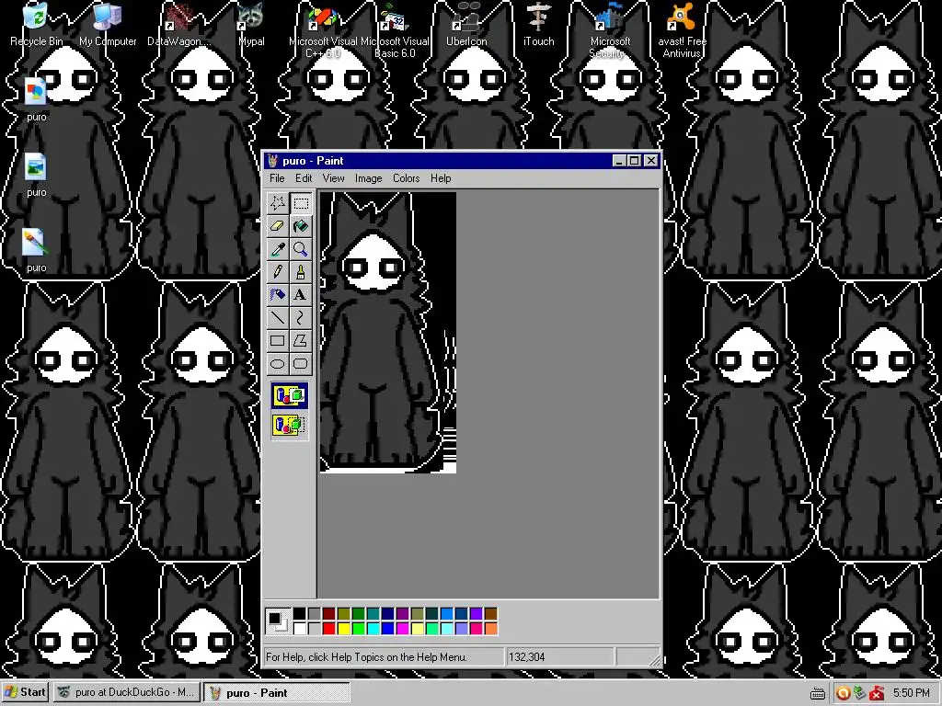Screen dimensions: 942x706
Task: Choose the Eraser tool
Action: point(278,226)
